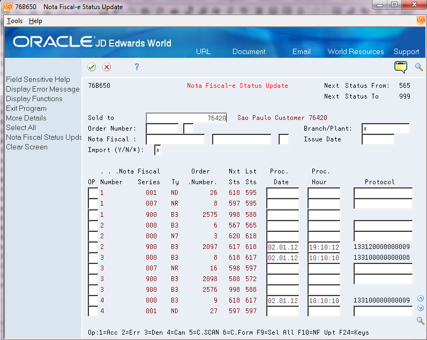
Task: Click Proc. Date field of order 2097
Action: 283,247
